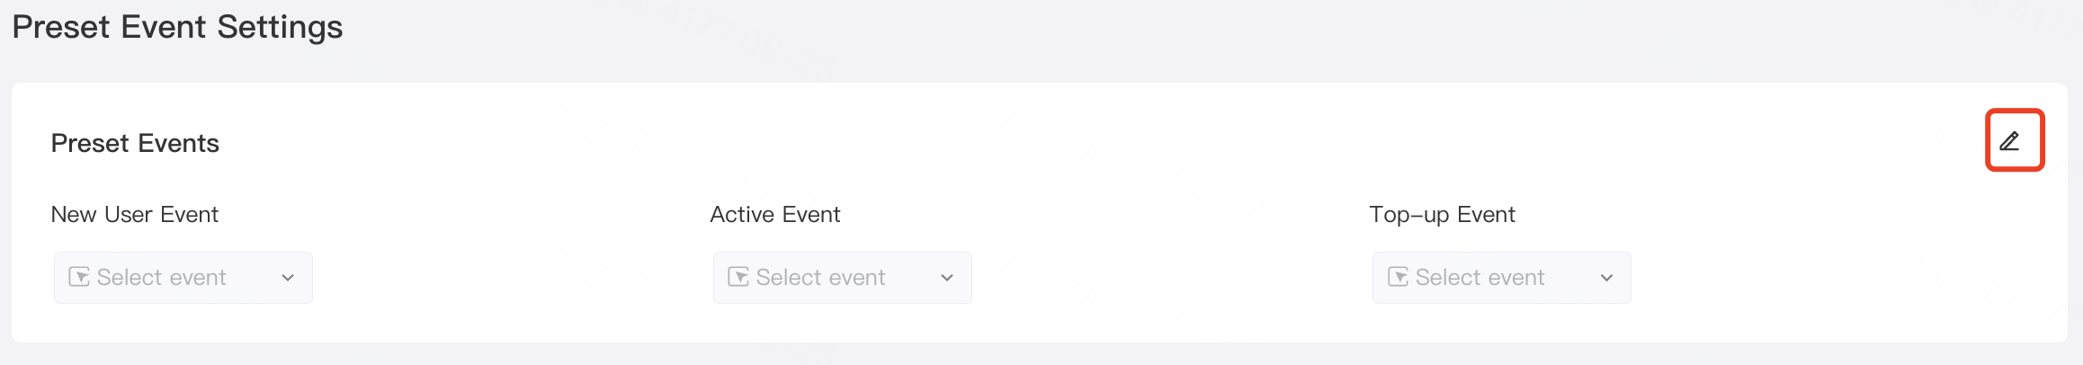Click the event icon in New User Event selector
This screenshot has width=2083, height=365.
(x=79, y=277)
